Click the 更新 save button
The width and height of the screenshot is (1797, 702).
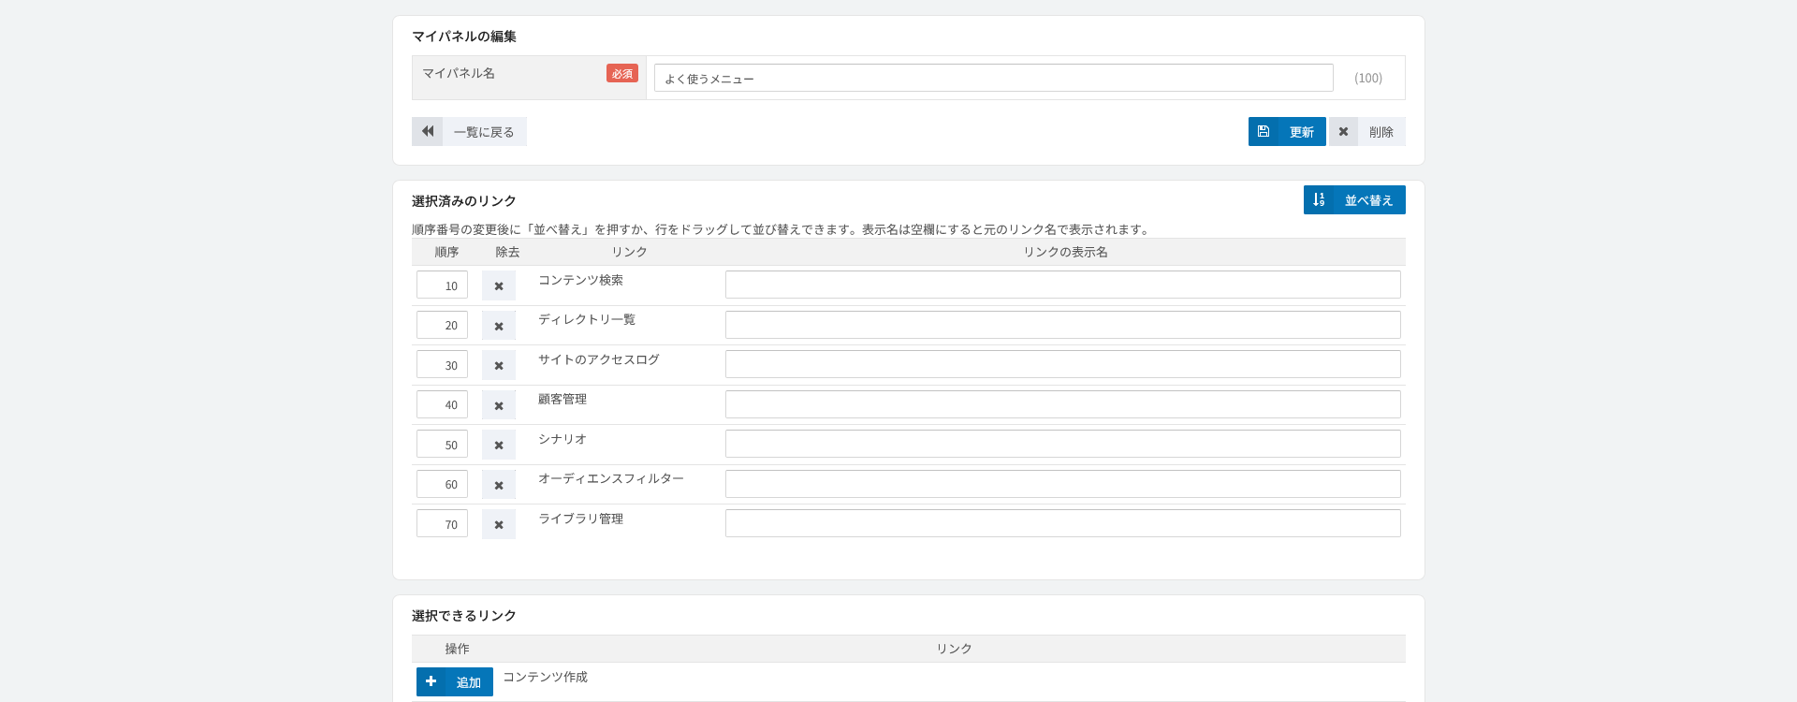point(1287,131)
